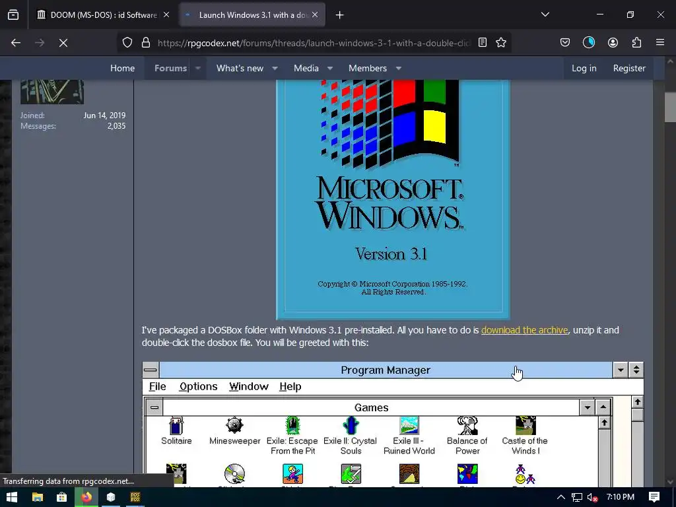The height and width of the screenshot is (507, 676).
Task: Expand the Members dropdown arrow
Action: pos(399,68)
